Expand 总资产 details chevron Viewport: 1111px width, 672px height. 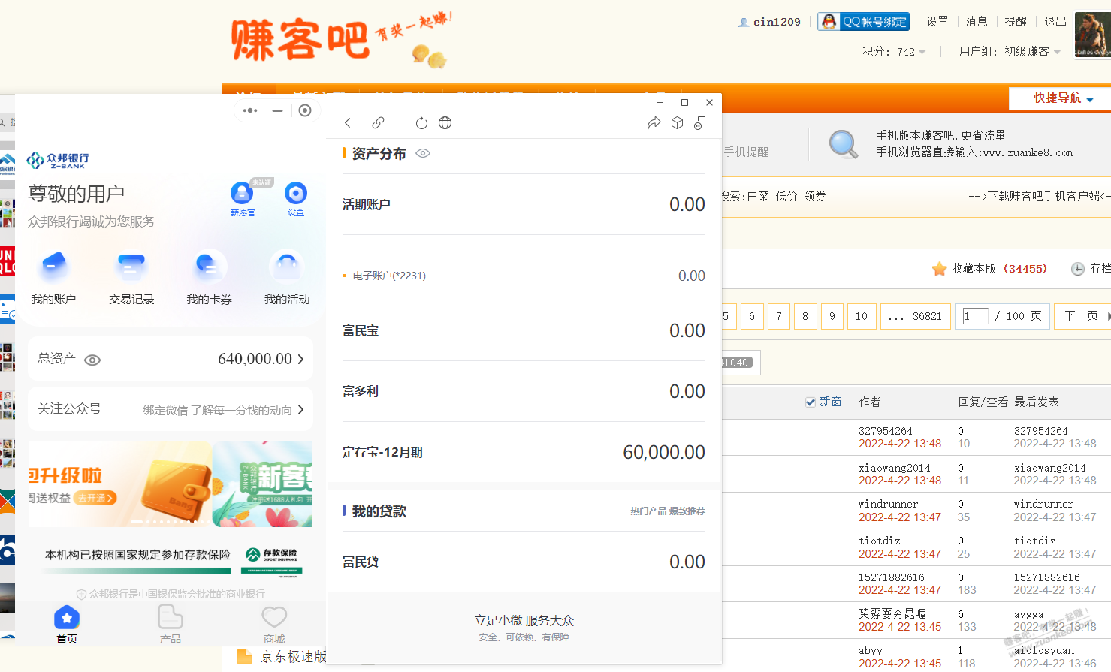pos(300,359)
